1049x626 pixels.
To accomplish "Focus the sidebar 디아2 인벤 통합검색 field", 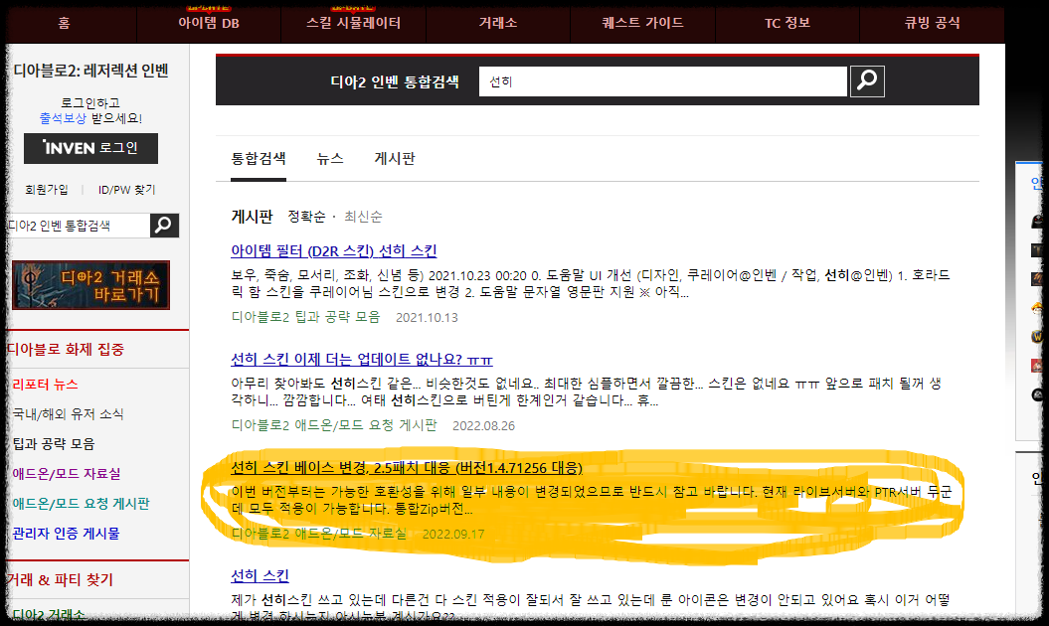I will click(x=79, y=226).
